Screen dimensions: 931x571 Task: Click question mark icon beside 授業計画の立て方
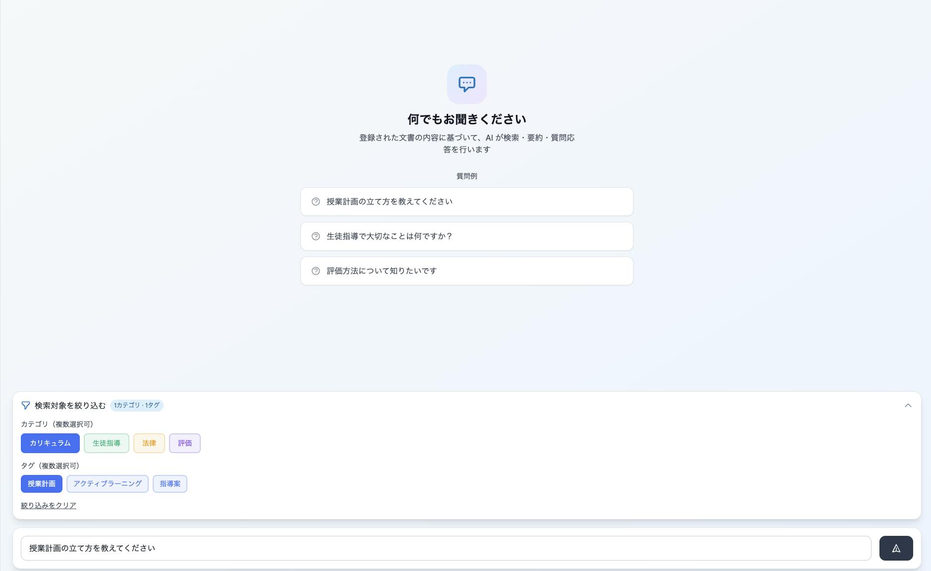click(316, 202)
